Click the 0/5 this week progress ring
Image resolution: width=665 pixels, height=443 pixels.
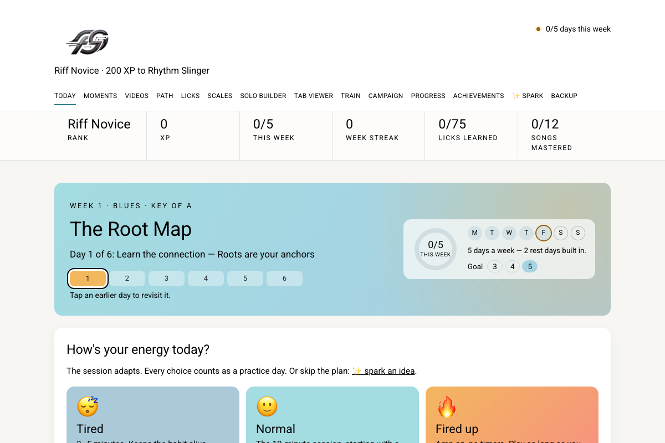pyautogui.click(x=436, y=249)
